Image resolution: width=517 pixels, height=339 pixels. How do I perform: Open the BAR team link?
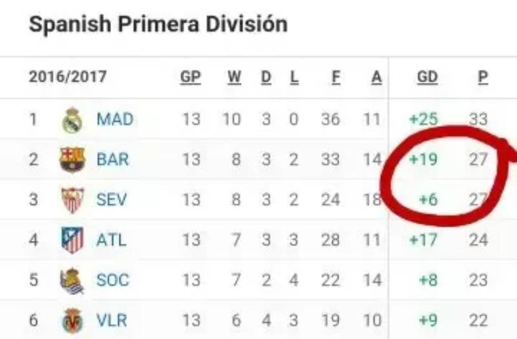(x=112, y=159)
